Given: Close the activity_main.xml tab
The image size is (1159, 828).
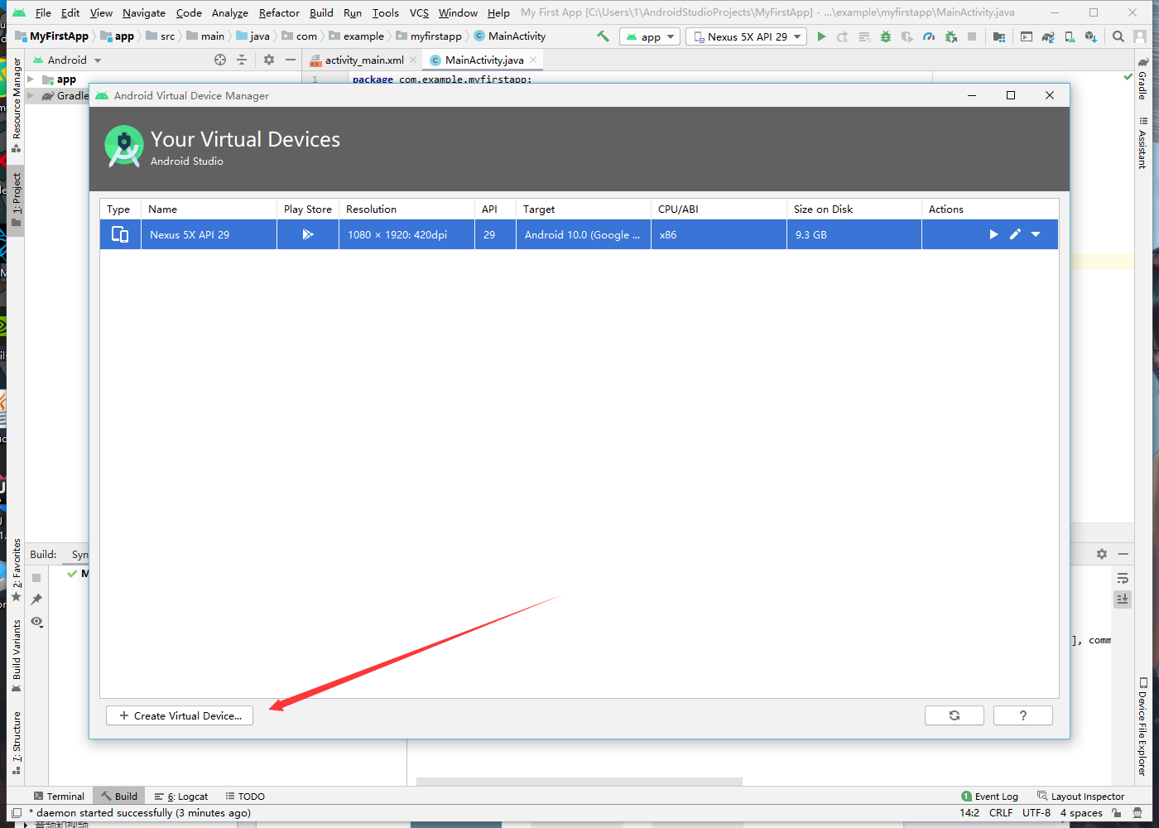Looking at the screenshot, I should point(413,60).
